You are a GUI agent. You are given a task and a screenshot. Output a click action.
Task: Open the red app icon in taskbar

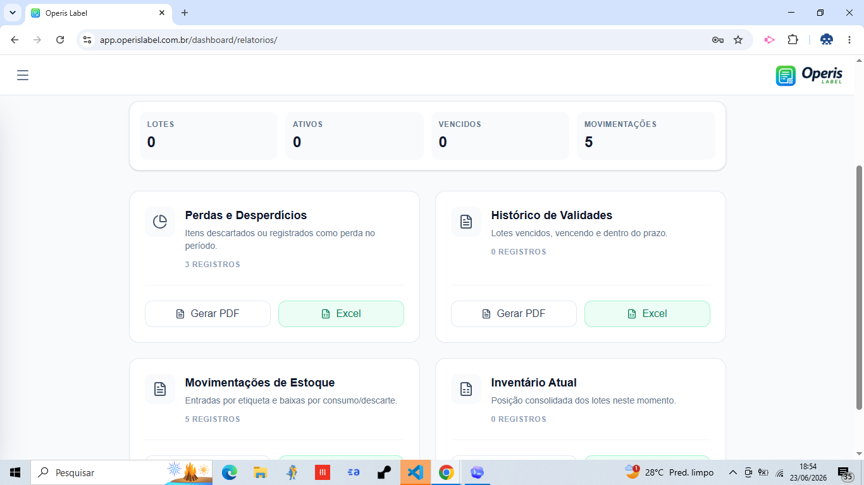[323, 472]
